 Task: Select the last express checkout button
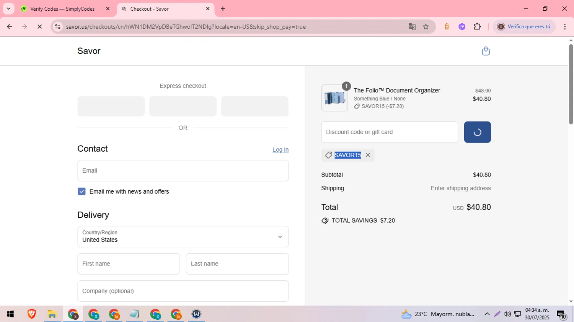click(x=255, y=106)
